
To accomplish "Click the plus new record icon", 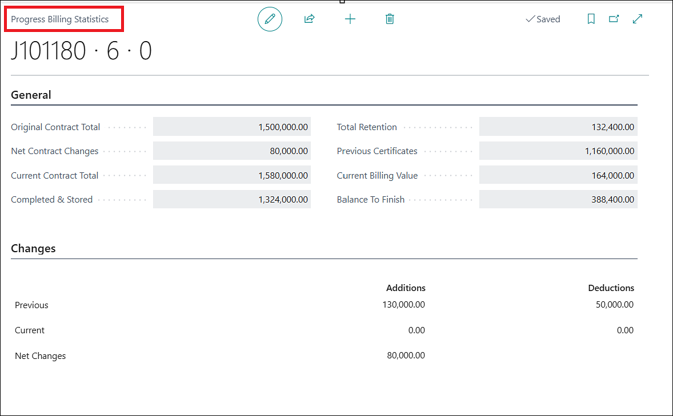I will pyautogui.click(x=350, y=19).
